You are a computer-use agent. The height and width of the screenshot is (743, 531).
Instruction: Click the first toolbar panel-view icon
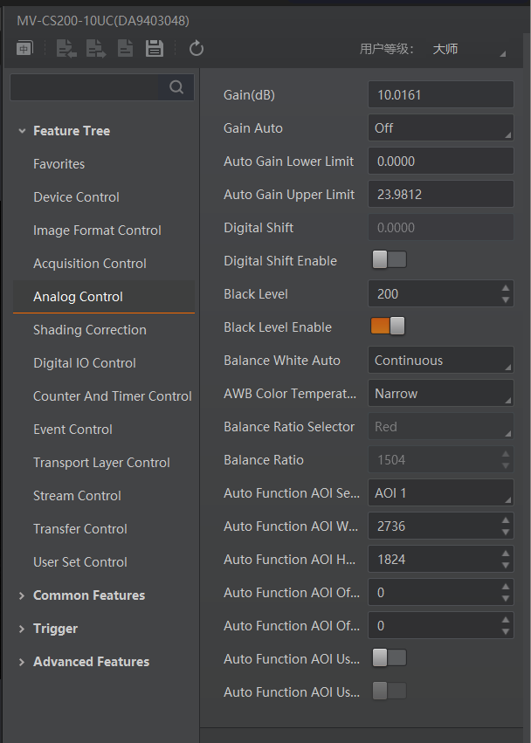(24, 48)
